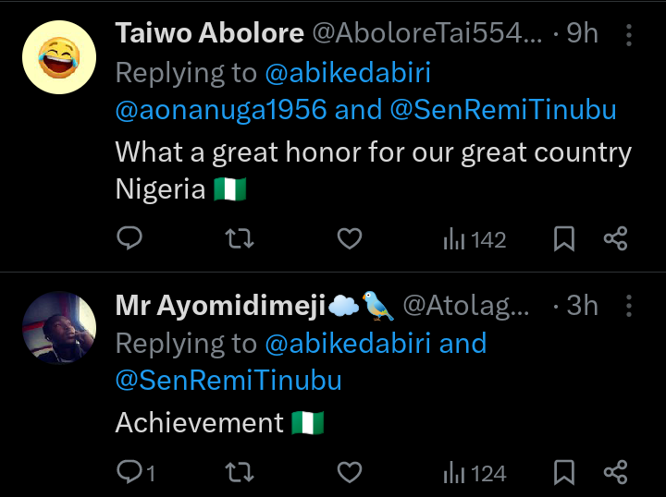Screen dimensions: 666x497
Task: Retweet Mr Ayomidimeji's post
Action: 240,474
